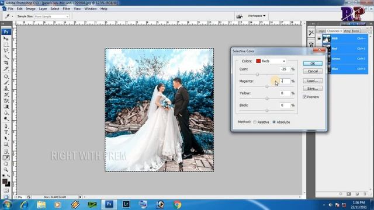This screenshot has width=374, height=210.
Task: Select the Dodge tool
Action: [x=6, y=118]
